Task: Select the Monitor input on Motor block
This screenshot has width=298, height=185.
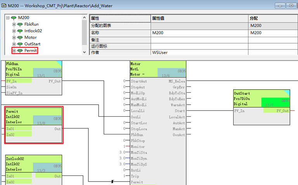Action: (138, 147)
